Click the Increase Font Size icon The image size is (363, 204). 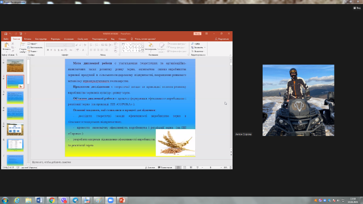point(77,45)
